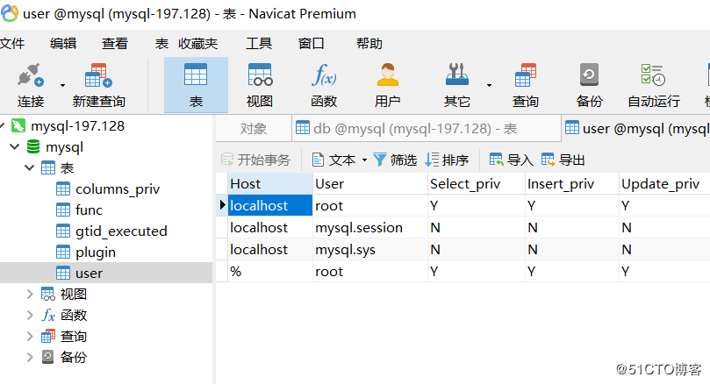Click the 其它 (Other) tools icon
Screen dimensions: 710x384
pos(457,85)
